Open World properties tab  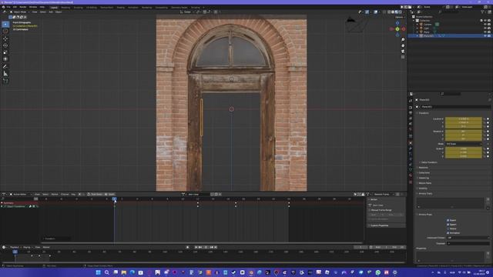[411, 129]
